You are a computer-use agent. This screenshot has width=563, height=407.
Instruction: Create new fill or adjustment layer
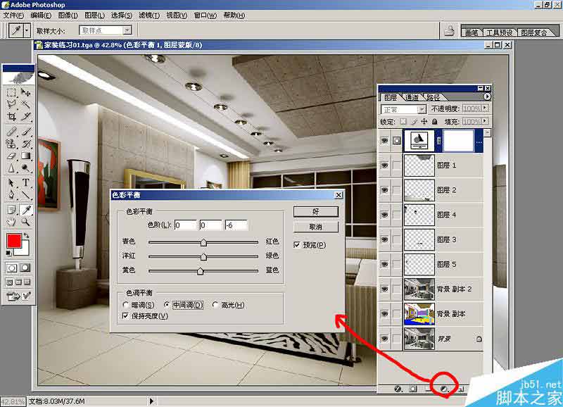pos(444,389)
